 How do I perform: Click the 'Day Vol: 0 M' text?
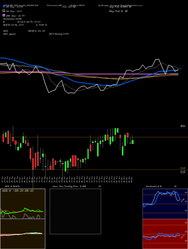coord(118,11)
